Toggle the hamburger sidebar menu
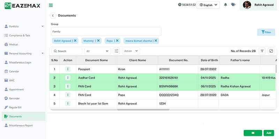The height and width of the screenshot is (139, 279). point(51,5)
